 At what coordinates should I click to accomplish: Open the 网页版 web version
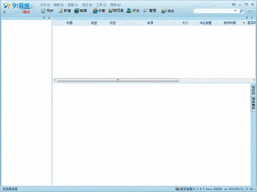click(116, 11)
